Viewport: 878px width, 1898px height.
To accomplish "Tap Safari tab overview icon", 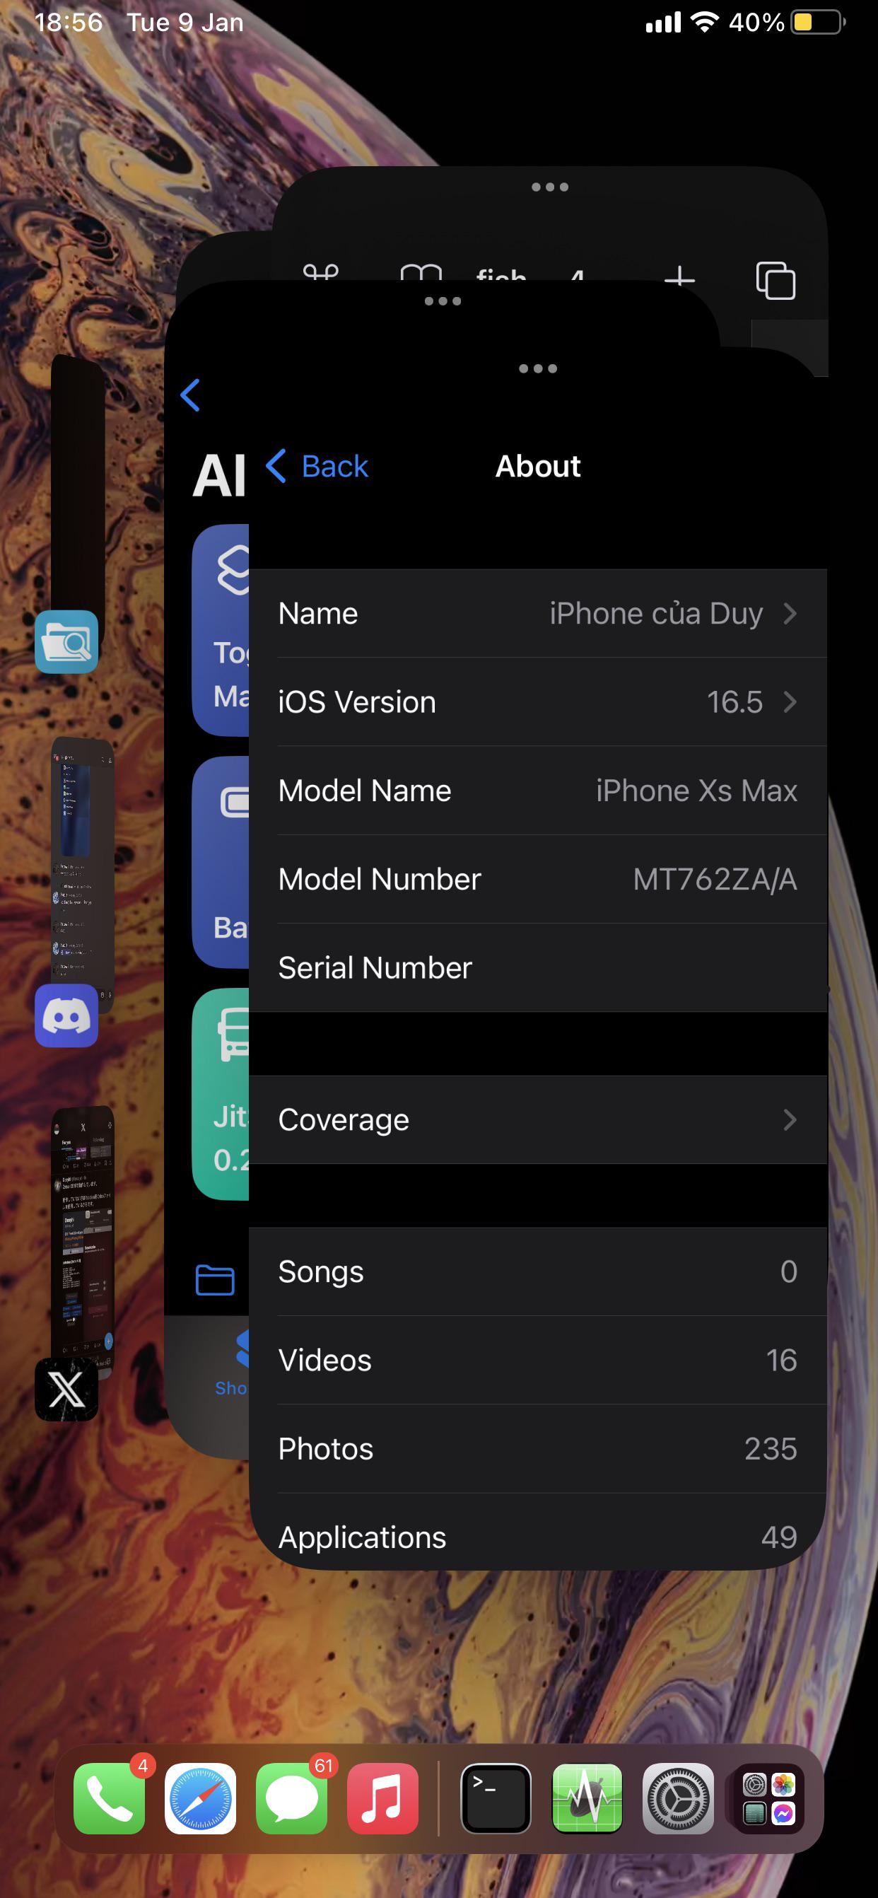I will point(775,280).
